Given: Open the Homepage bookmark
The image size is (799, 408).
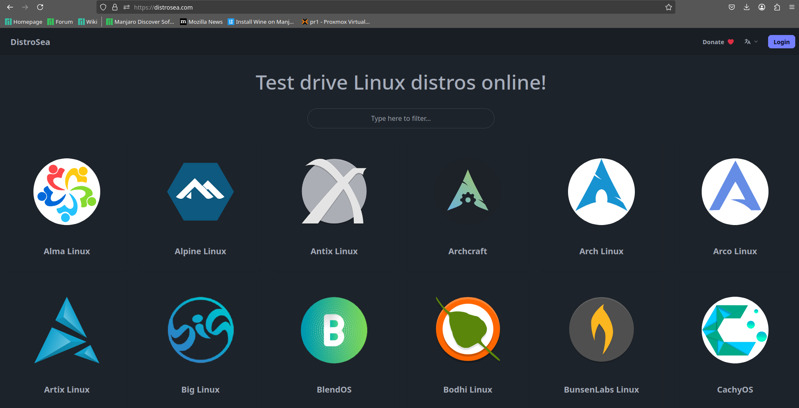Looking at the screenshot, I should coord(24,22).
